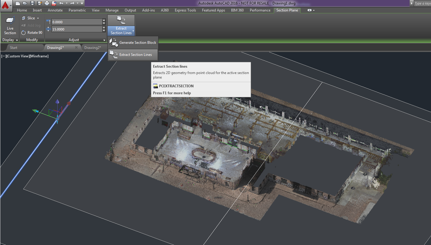Close the Drawing1* tab with X
431x245 pixels.
click(76, 48)
